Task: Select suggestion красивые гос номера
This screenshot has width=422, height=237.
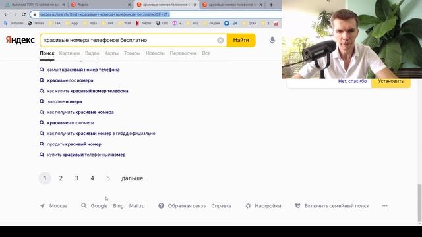Action: [x=71, y=80]
